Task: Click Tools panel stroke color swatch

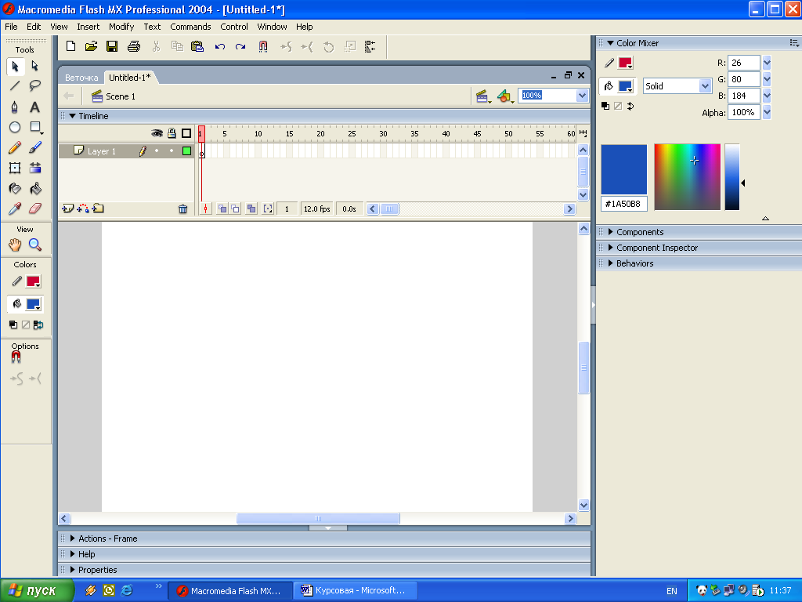Action: click(33, 281)
